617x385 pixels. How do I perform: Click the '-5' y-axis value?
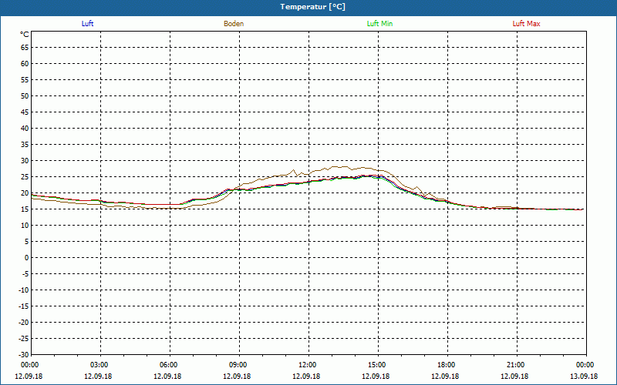click(25, 274)
